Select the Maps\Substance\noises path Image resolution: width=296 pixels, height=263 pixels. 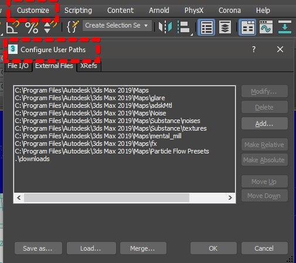click(107, 121)
